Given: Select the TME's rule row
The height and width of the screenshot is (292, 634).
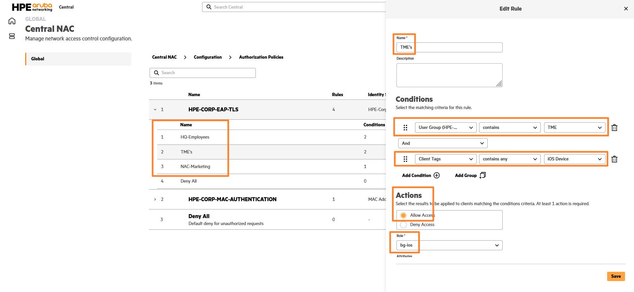Looking at the screenshot, I should click(271, 152).
